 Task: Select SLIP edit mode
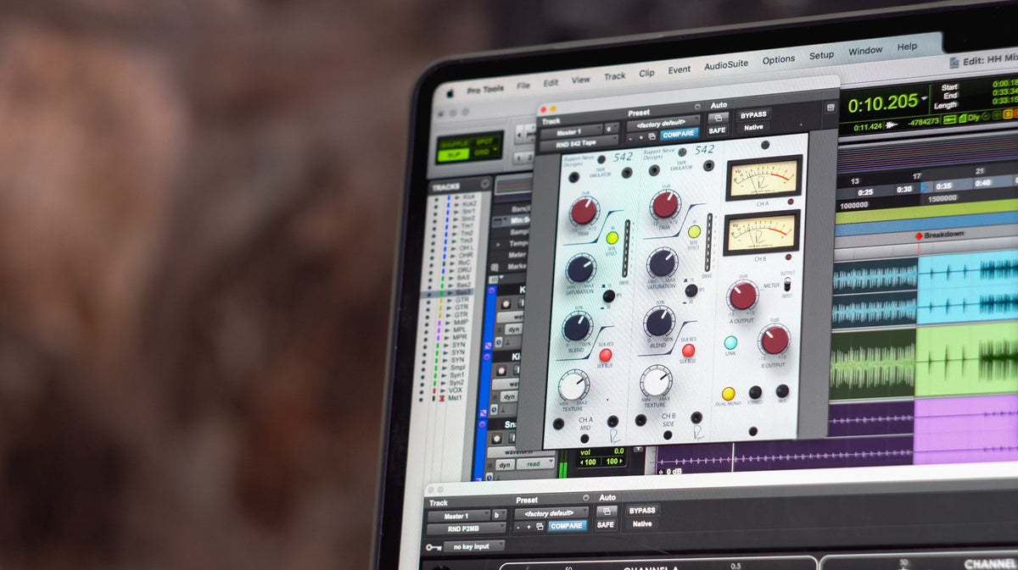[x=454, y=155]
